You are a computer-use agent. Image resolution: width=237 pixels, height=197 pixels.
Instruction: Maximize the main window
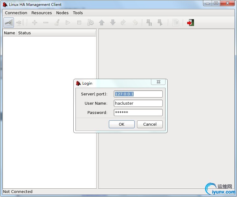click(x=216, y=3)
